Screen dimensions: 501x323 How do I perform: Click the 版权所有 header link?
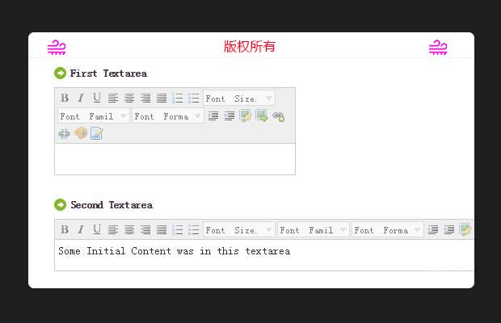[x=250, y=47]
